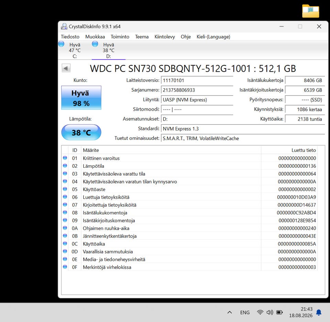The height and width of the screenshot is (322, 330).
Task: Open the Ohje menu
Action: (x=186, y=37)
